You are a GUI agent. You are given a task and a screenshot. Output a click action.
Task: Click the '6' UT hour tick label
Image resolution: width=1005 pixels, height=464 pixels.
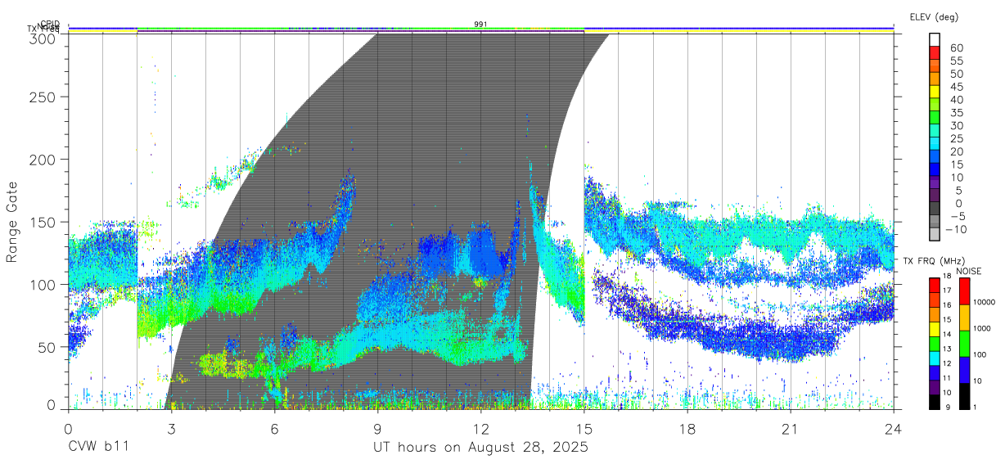pos(274,428)
